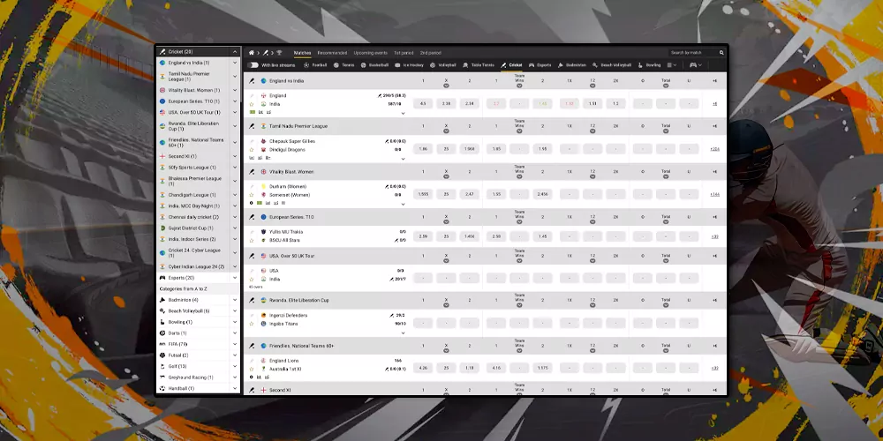Open the Golf sidebar category
The image size is (883, 441).
point(198,366)
